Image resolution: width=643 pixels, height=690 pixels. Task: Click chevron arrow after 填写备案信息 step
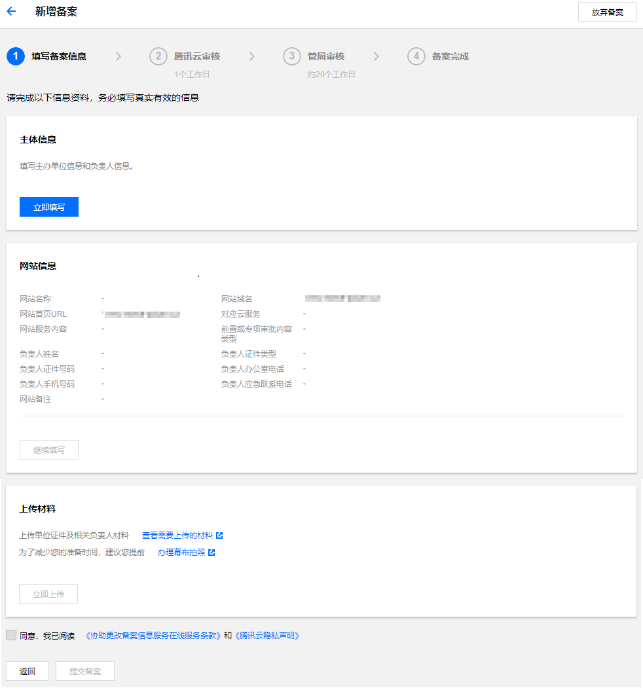119,56
